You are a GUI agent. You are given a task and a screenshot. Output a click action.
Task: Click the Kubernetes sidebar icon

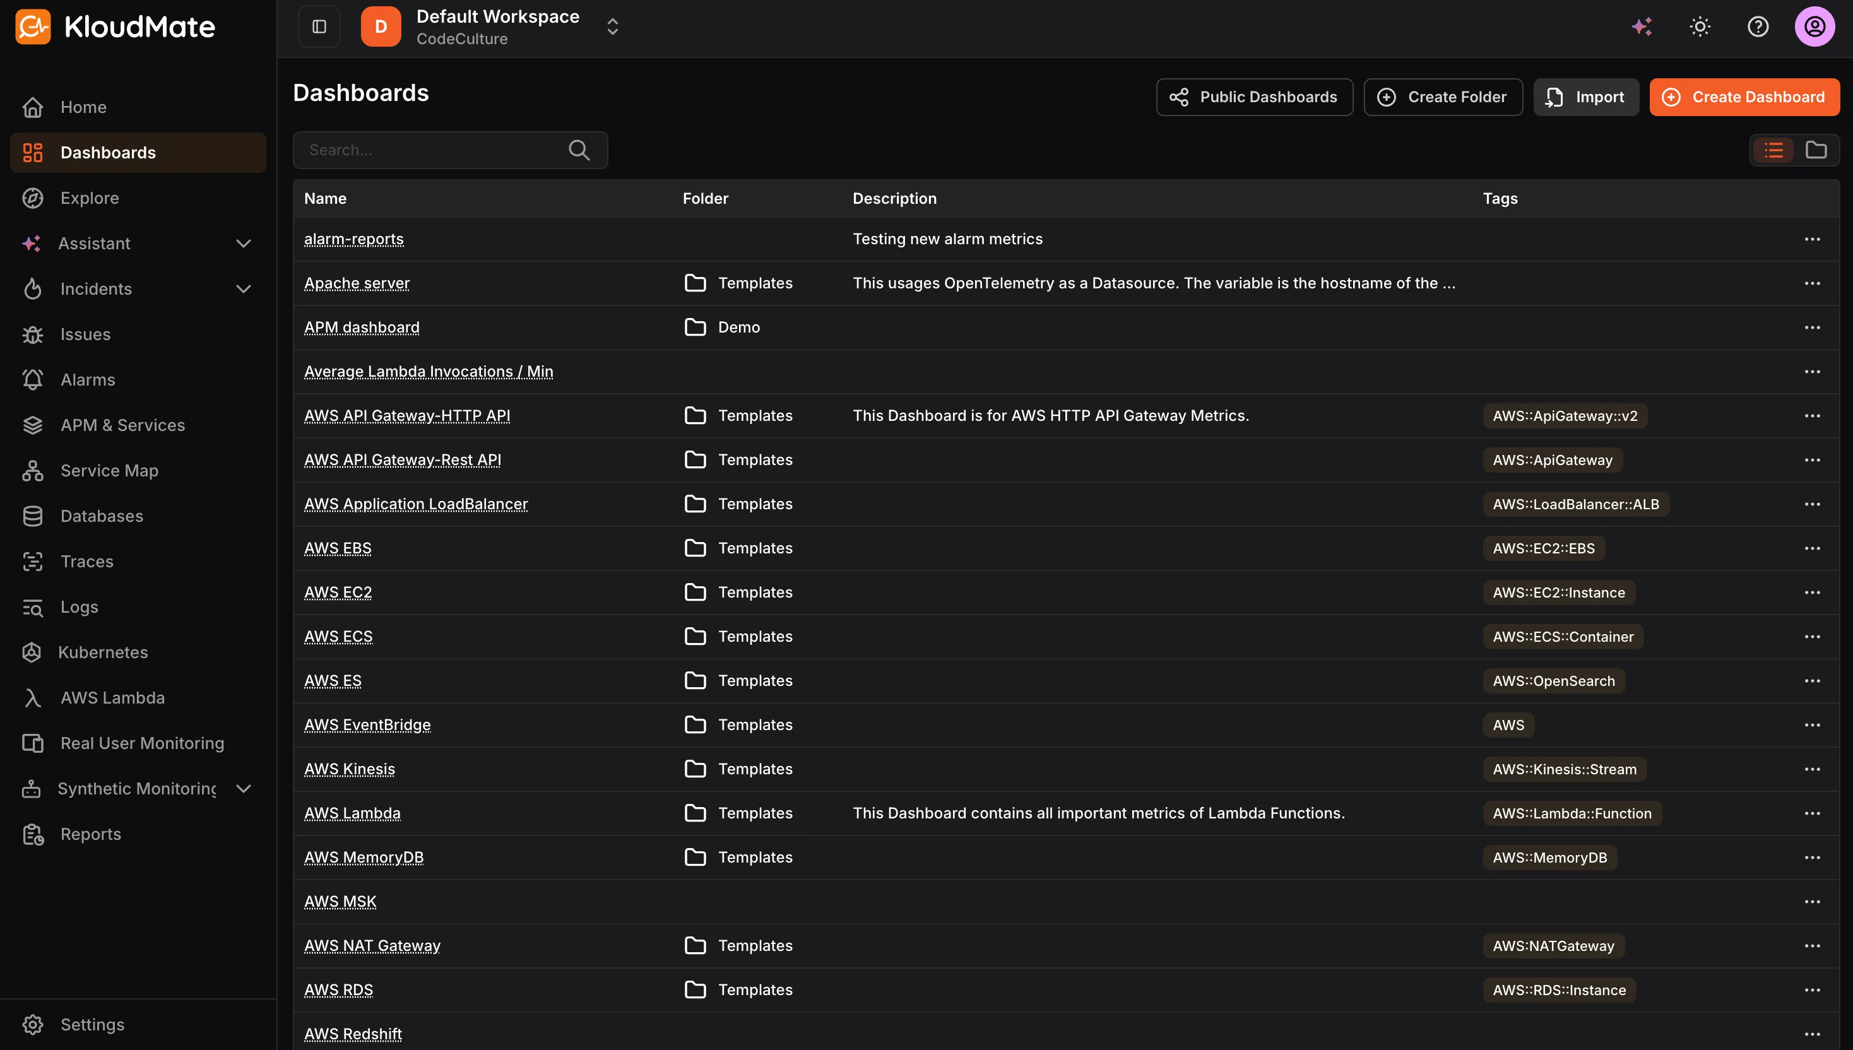pyautogui.click(x=32, y=652)
